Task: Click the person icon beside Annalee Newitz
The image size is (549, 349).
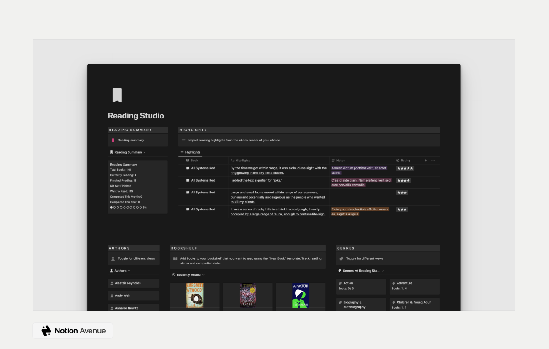Action: coord(112,308)
